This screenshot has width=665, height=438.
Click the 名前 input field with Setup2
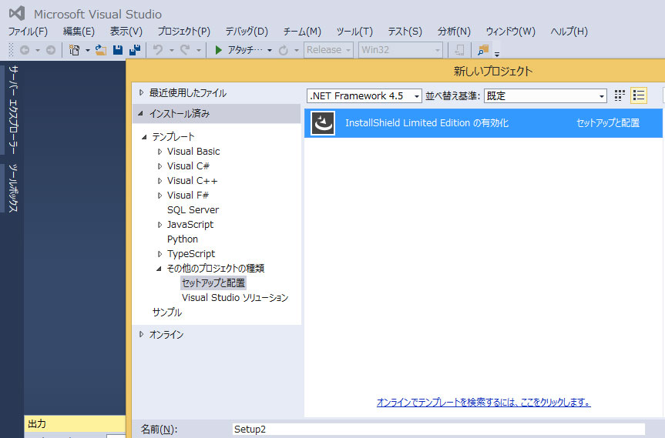[x=438, y=429]
